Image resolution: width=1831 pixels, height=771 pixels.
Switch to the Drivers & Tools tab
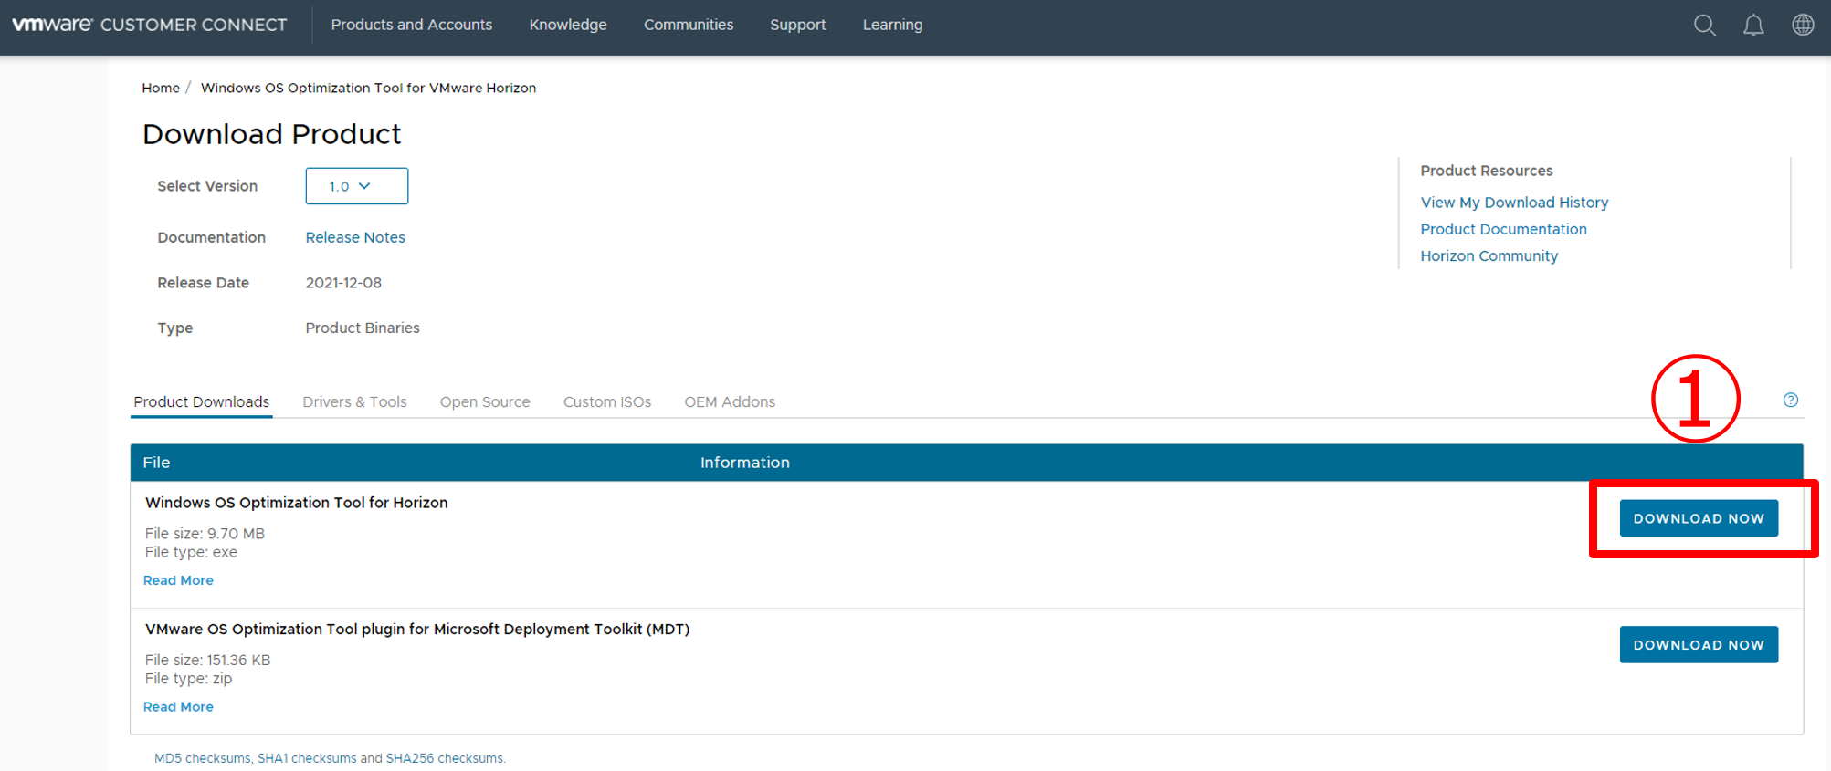click(x=354, y=401)
